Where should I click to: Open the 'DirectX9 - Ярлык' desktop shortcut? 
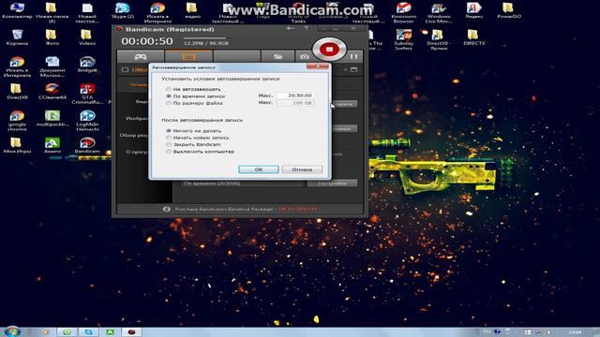[x=439, y=39]
